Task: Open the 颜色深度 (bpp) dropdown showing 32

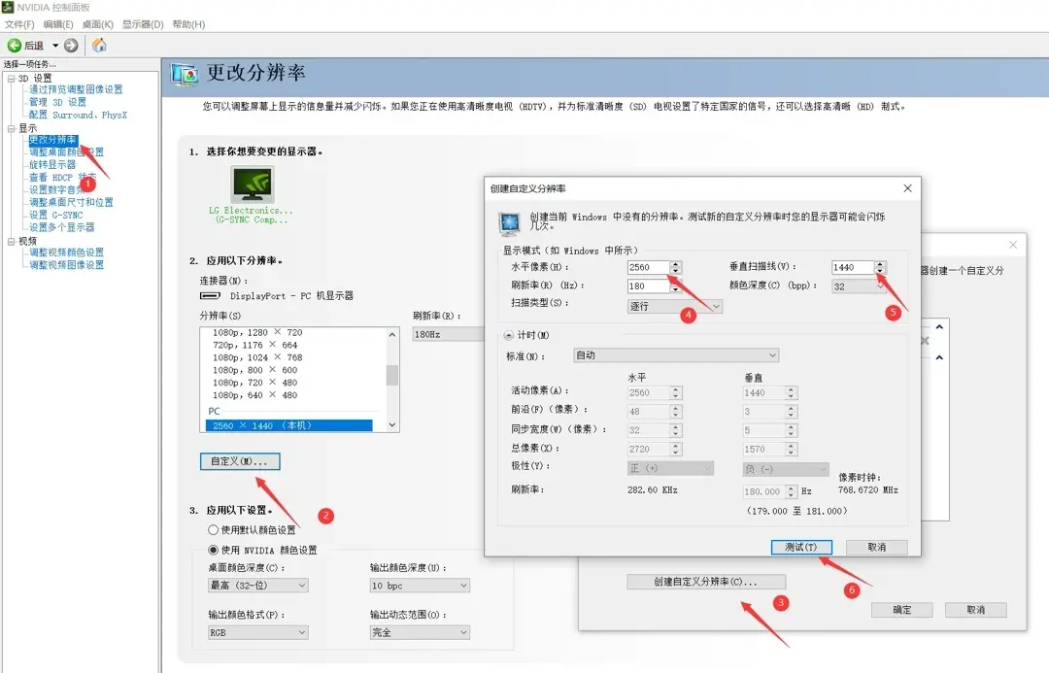Action: pyautogui.click(x=859, y=286)
